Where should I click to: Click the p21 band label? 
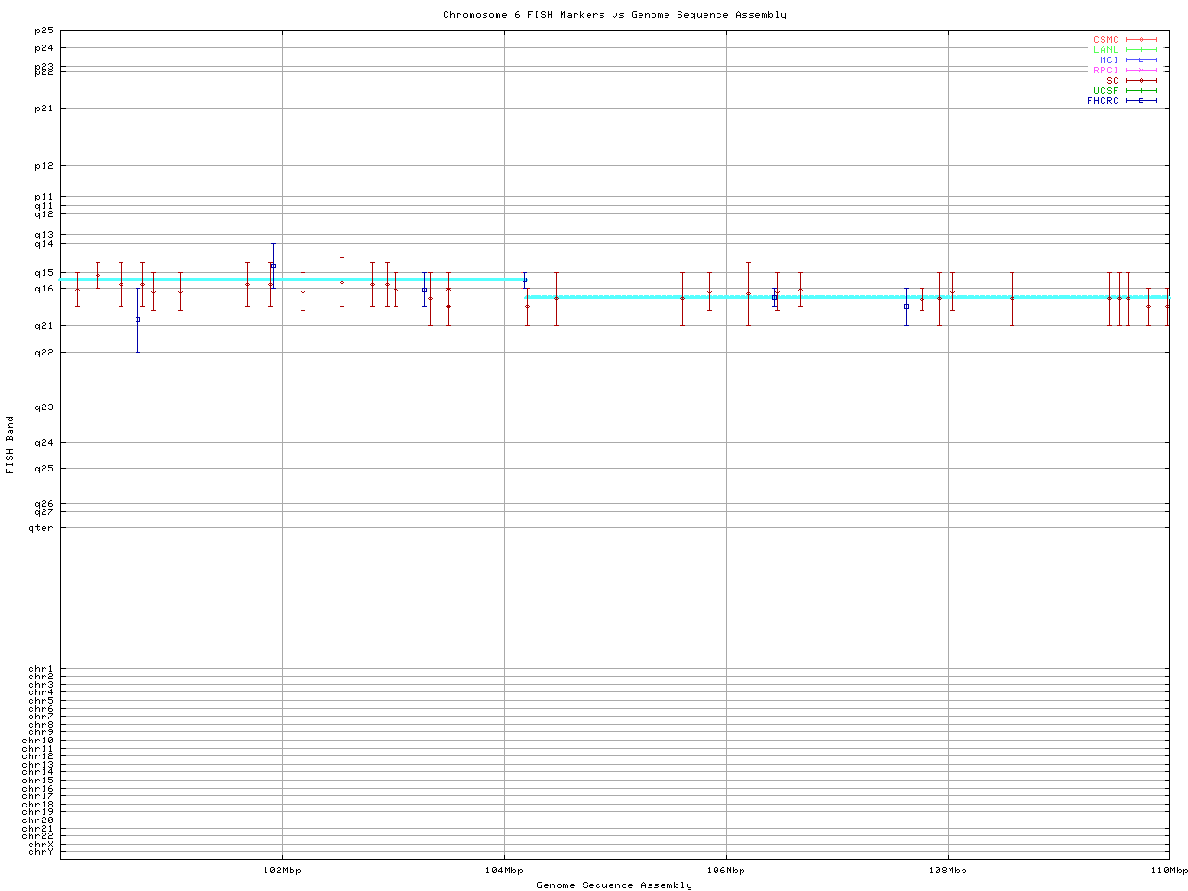pyautogui.click(x=44, y=109)
